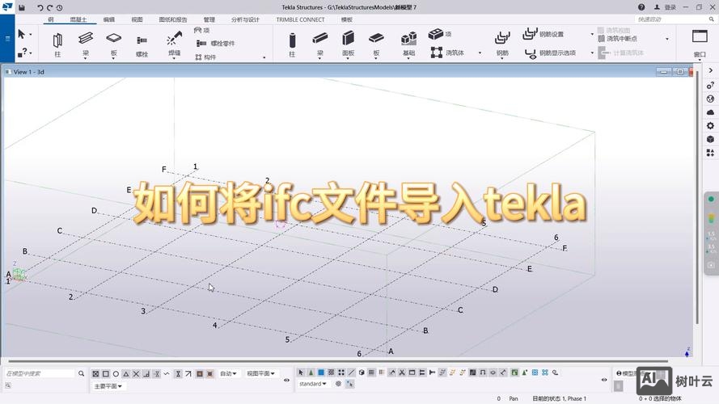This screenshot has width=719, height=404.
Task: Open the side pane settings gear icon
Action: [711, 125]
